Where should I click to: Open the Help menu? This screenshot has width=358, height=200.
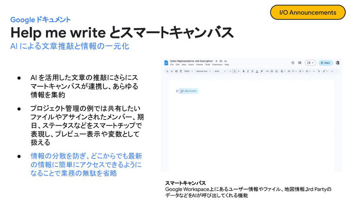click(227, 64)
